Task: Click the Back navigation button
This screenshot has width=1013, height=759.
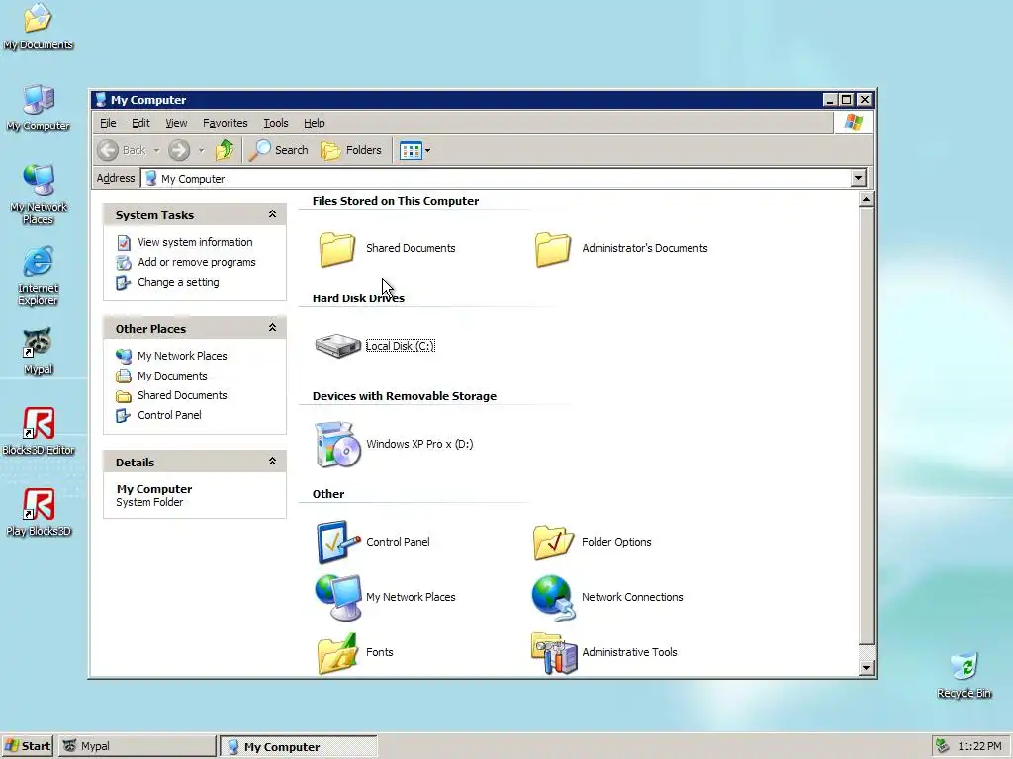Action: (x=123, y=150)
